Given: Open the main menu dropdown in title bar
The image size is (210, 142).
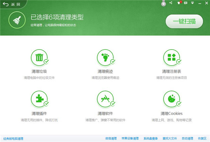Looking at the screenshot, I should pyautogui.click(x=192, y=3).
